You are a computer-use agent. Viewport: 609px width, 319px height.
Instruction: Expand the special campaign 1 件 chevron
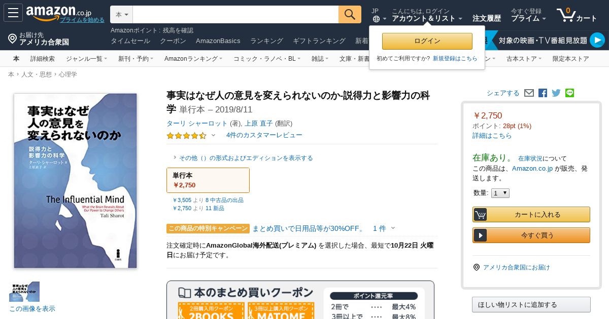click(393, 228)
